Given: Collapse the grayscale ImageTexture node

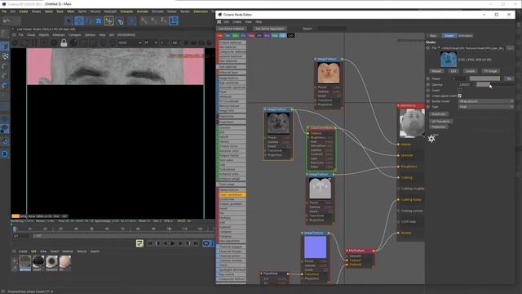Looking at the screenshot, I should pyautogui.click(x=265, y=109).
